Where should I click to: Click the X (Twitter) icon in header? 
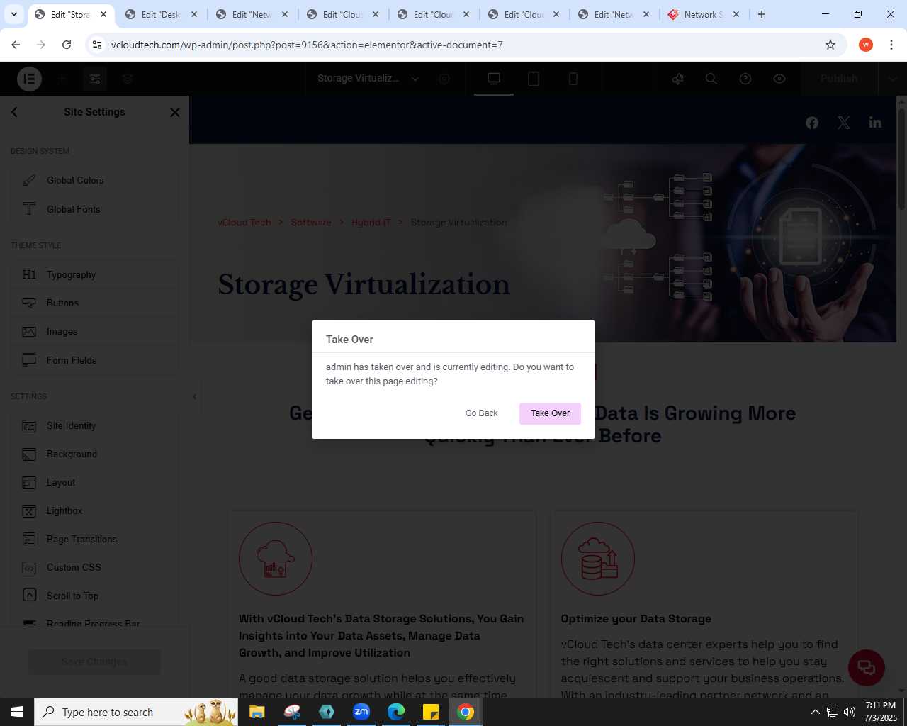click(843, 123)
